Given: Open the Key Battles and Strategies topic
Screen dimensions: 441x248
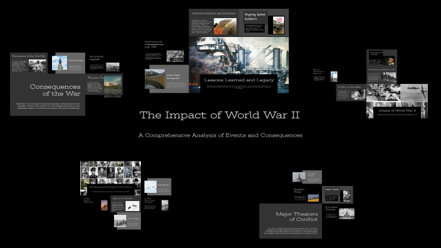Looking at the screenshot, I should coord(110,189).
